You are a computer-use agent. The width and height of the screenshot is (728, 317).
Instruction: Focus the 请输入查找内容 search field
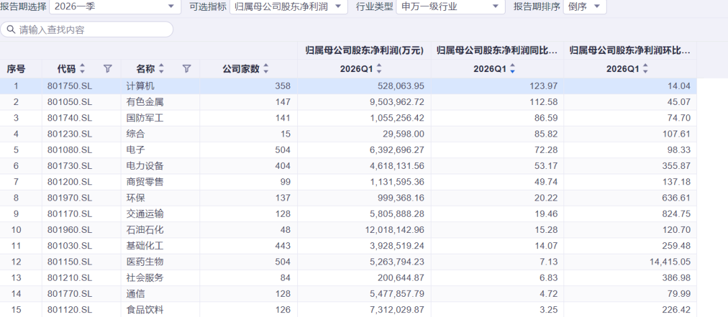tap(87, 30)
